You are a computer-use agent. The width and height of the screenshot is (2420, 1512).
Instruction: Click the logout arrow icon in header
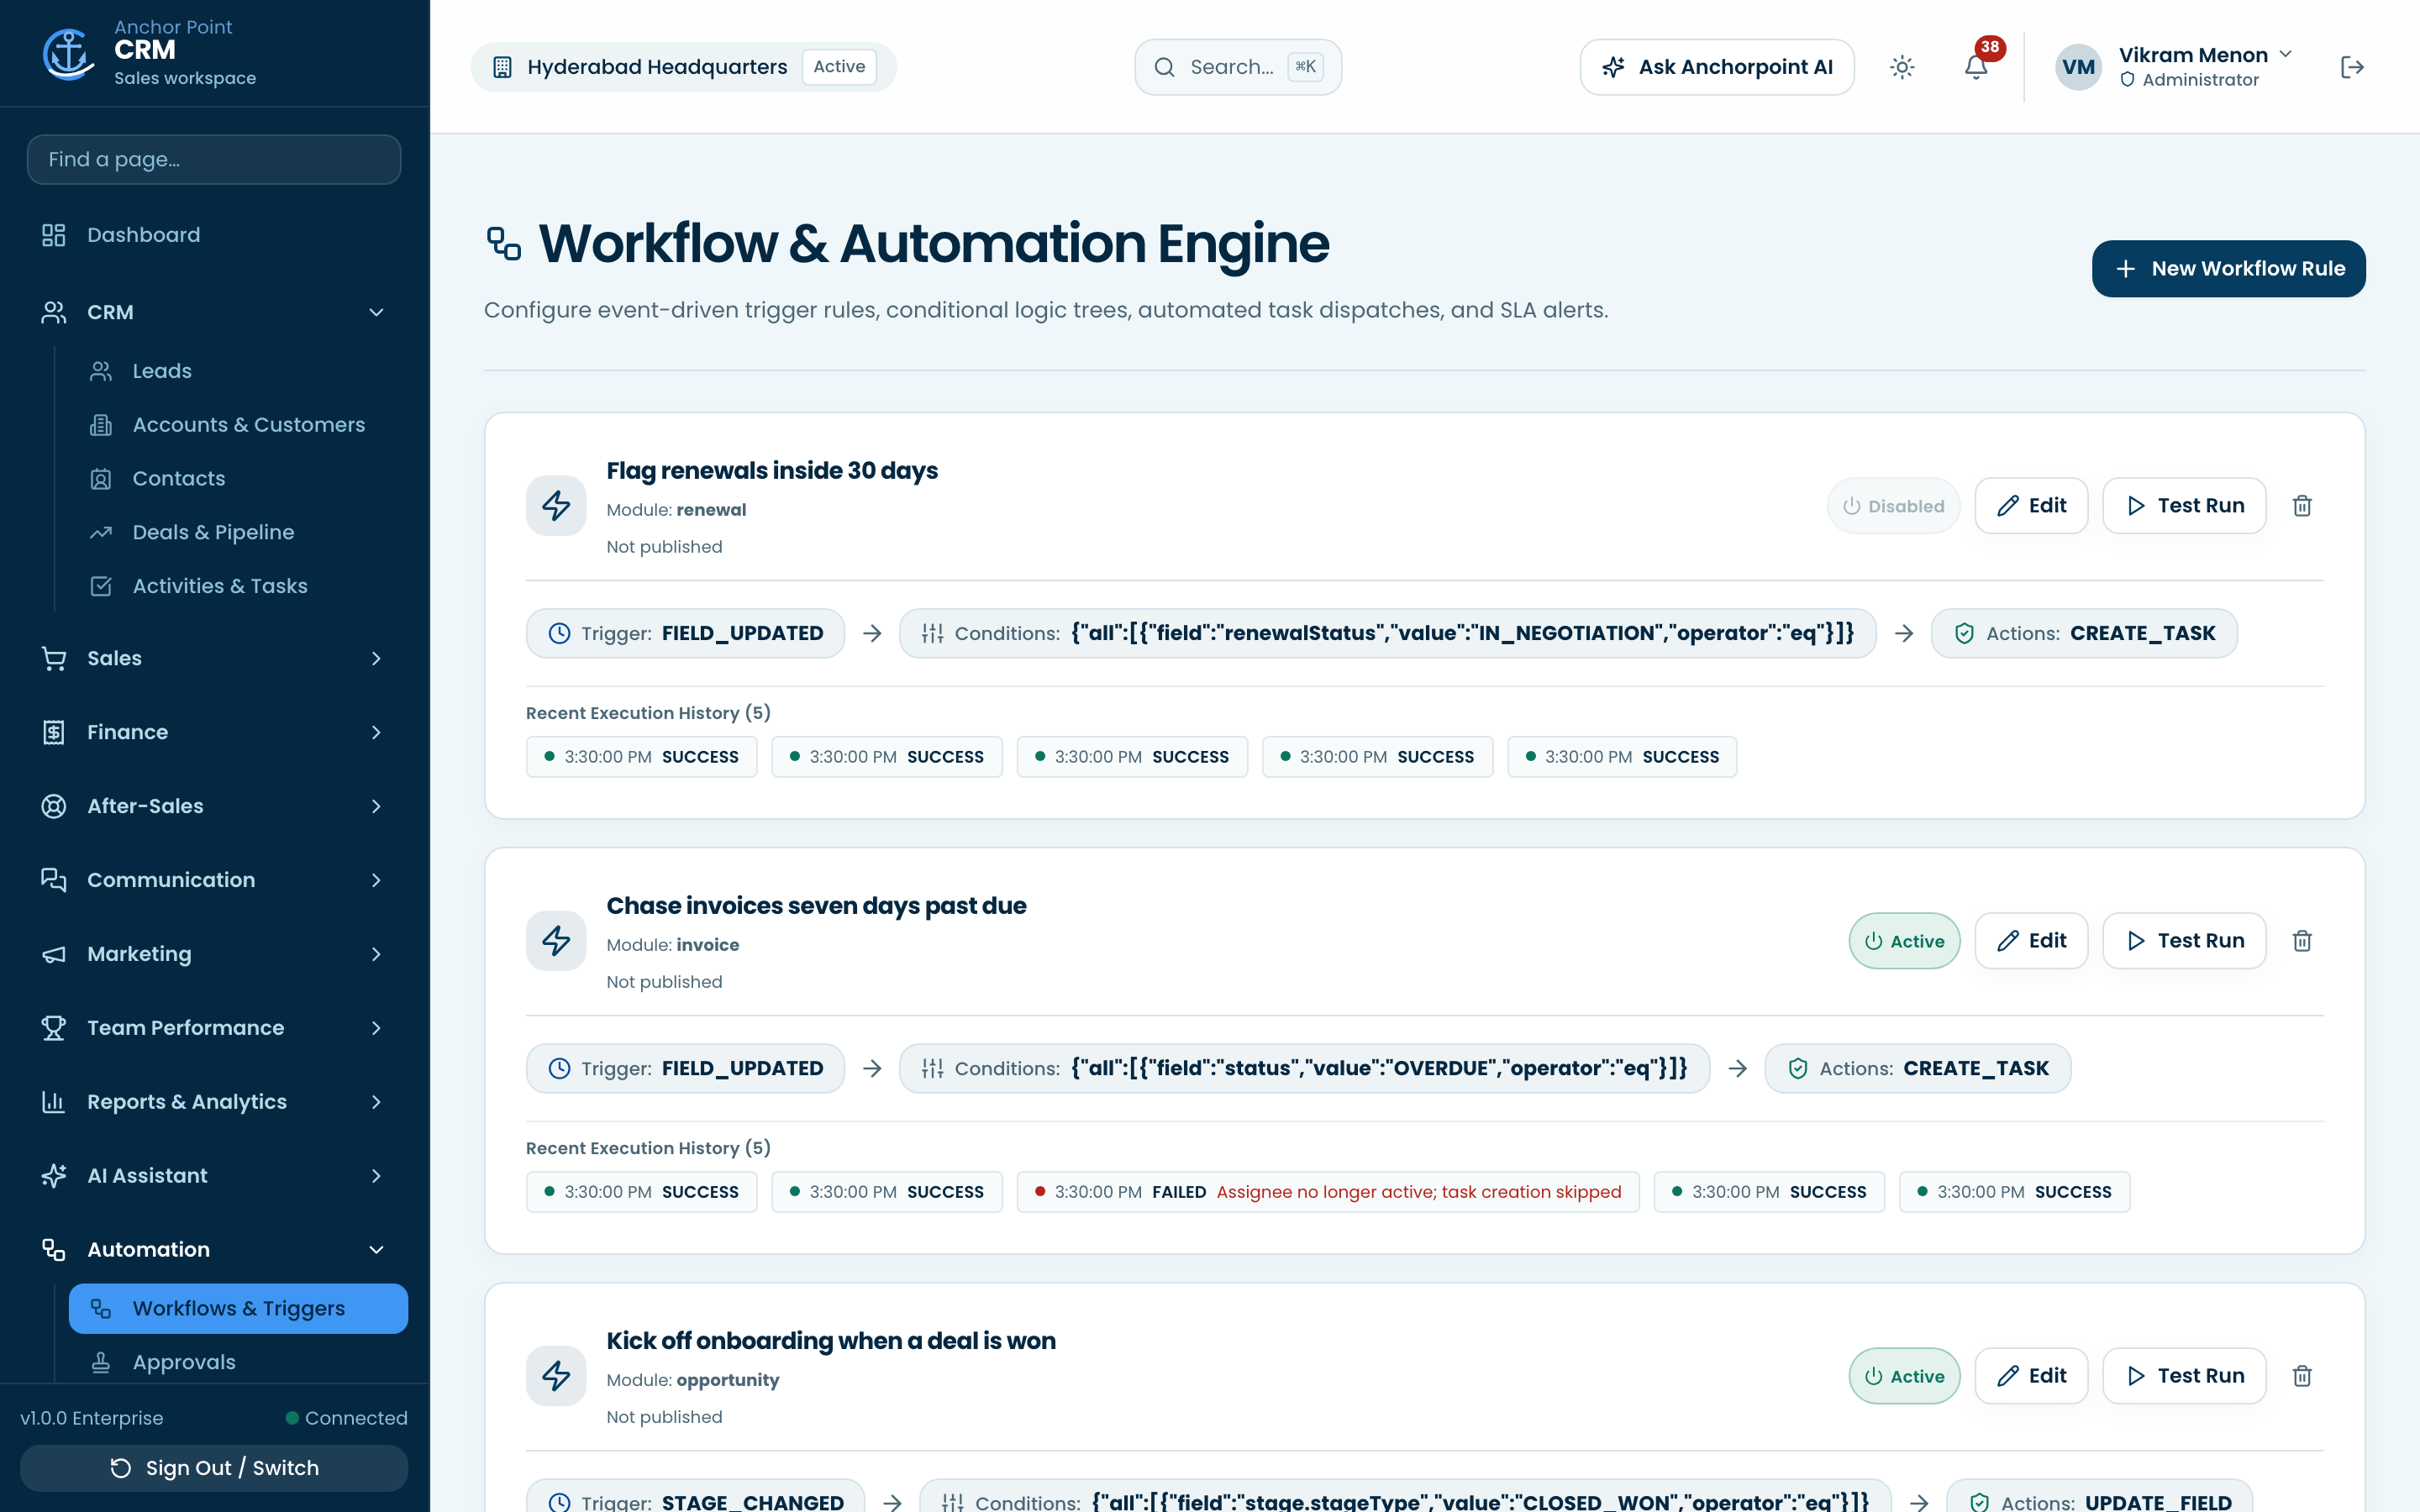[2352, 67]
